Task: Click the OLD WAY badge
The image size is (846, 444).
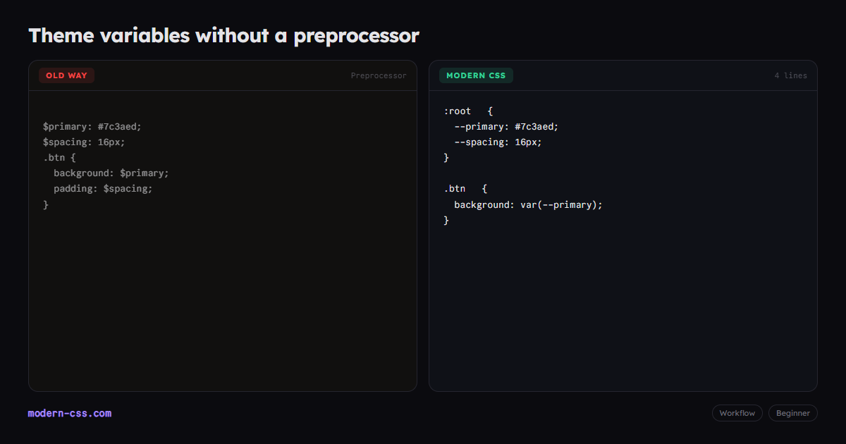Action: 66,75
